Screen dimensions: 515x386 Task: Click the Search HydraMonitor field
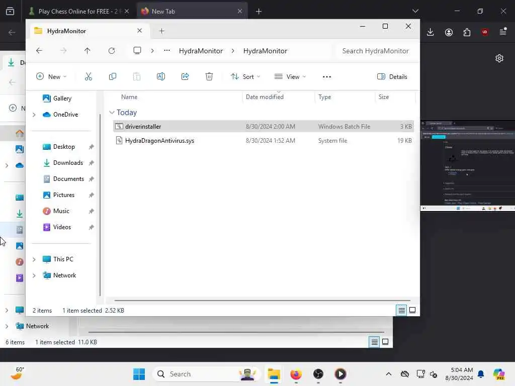(377, 51)
